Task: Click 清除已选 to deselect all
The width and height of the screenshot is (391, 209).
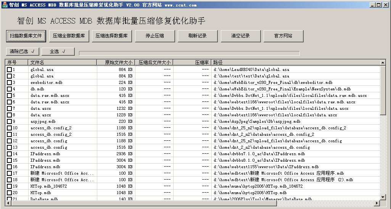Action: coord(23,51)
